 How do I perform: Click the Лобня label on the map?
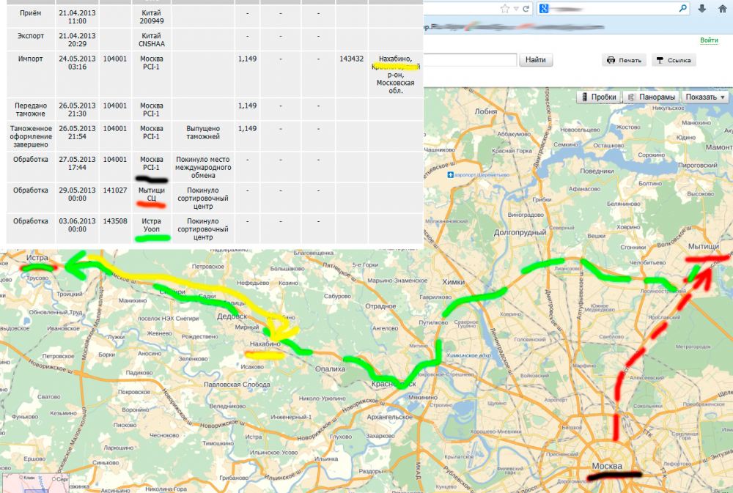tap(486, 111)
